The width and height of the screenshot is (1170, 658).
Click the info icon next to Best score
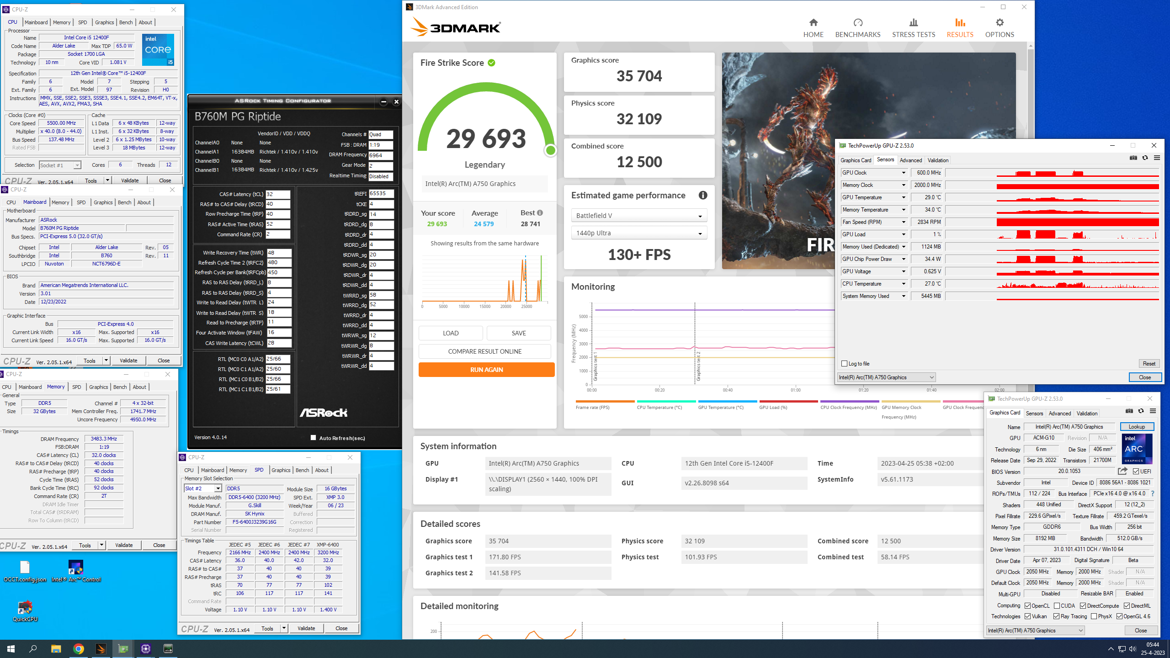click(540, 213)
